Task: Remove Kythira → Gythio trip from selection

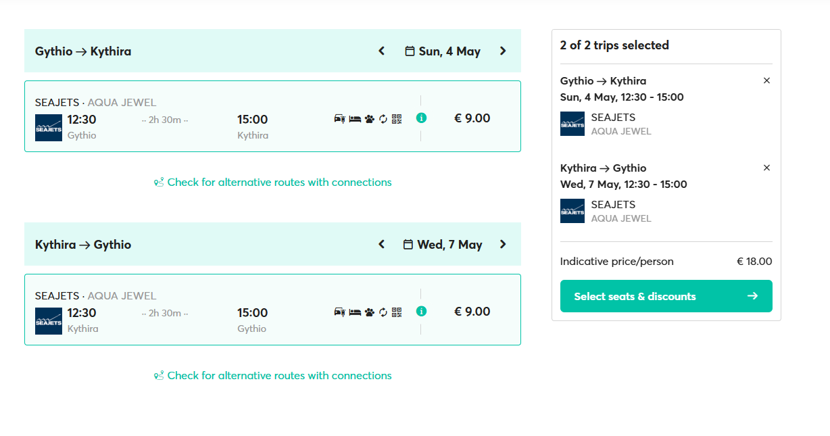Action: coord(766,168)
